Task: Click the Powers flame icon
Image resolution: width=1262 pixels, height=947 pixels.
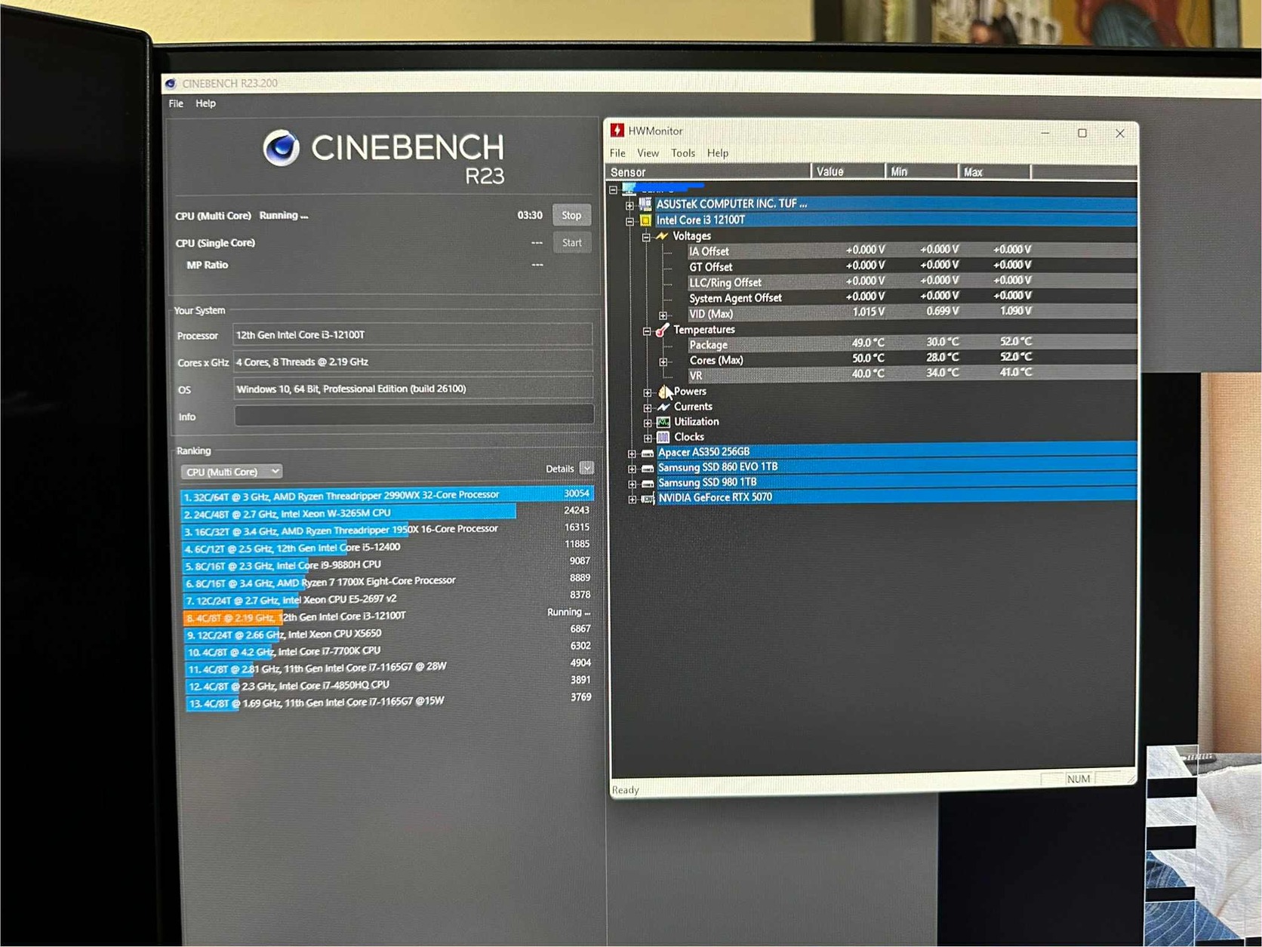Action: coord(664,391)
